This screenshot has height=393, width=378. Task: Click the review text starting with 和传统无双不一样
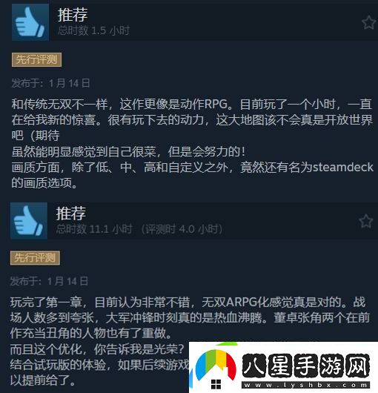(x=193, y=143)
